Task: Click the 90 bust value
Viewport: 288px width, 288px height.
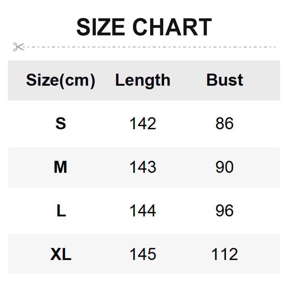Action: point(225,167)
